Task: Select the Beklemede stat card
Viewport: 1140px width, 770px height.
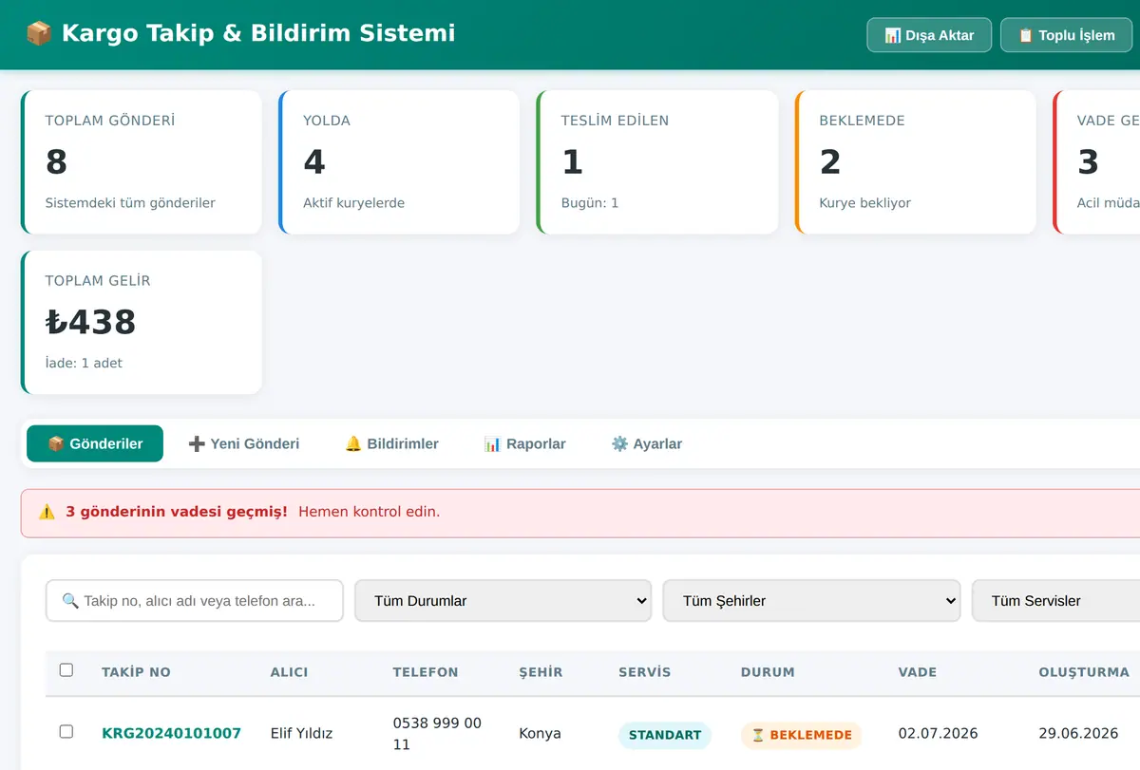Action: click(x=916, y=162)
